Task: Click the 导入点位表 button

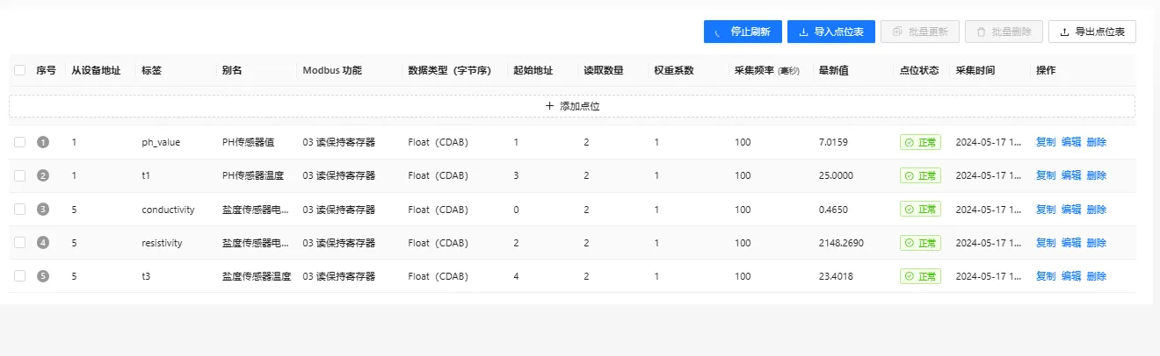Action: pyautogui.click(x=831, y=32)
